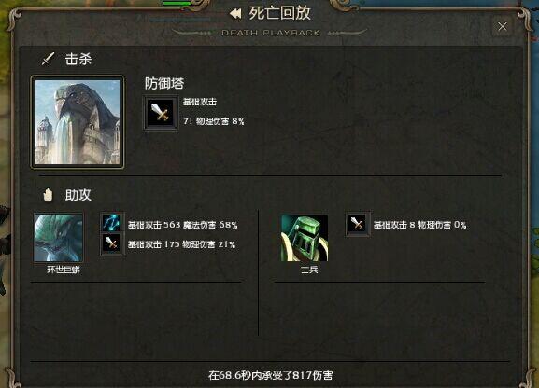Image resolution: width=539 pixels, height=388 pixels.
Task: Click the blue magic damage ability icon
Action: pyautogui.click(x=111, y=223)
